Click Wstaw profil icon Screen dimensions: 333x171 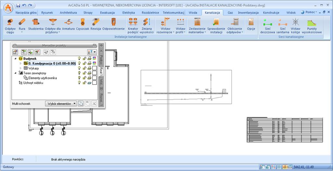tap(180, 22)
